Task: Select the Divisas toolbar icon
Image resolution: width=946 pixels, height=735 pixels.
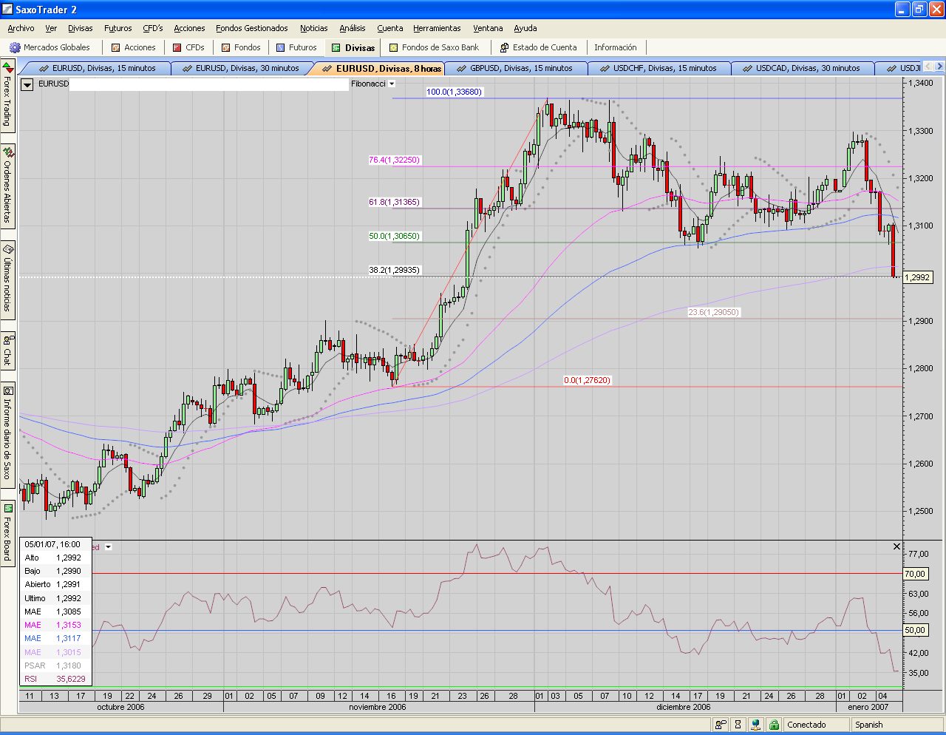Action: coord(336,48)
